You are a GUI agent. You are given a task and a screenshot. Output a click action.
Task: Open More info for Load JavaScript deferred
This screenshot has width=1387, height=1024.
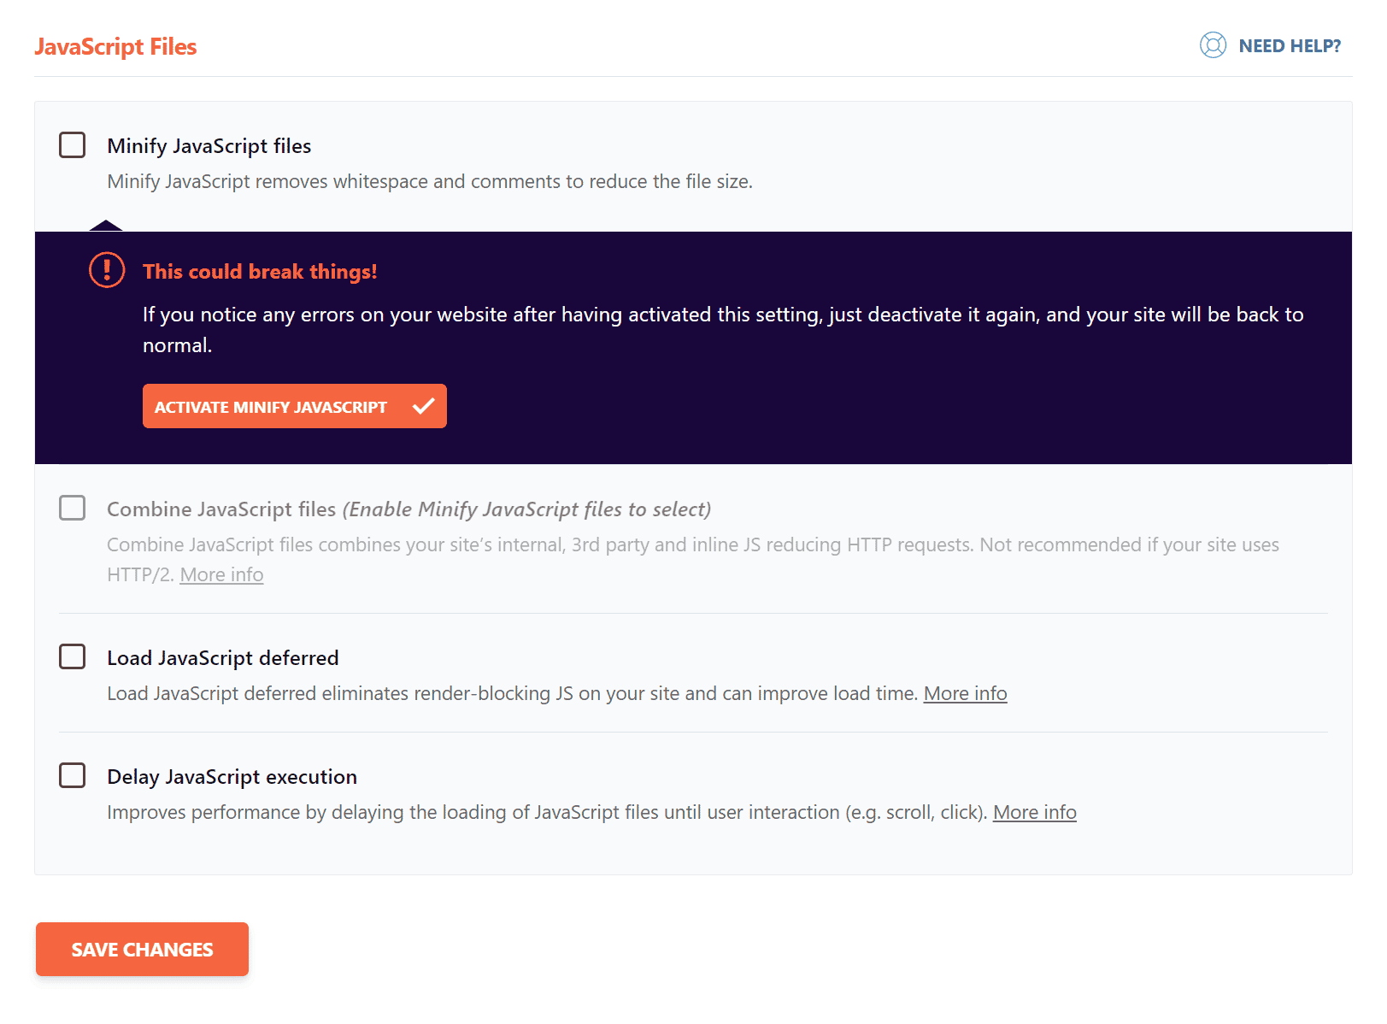click(x=966, y=693)
